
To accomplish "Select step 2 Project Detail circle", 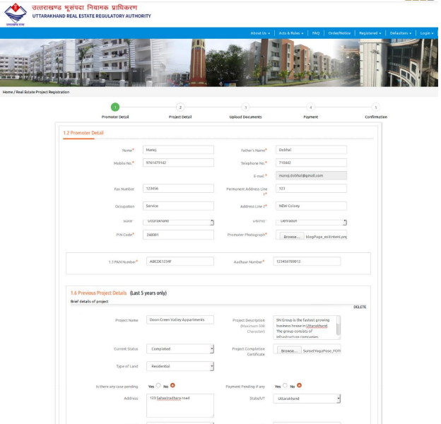I will (x=180, y=107).
